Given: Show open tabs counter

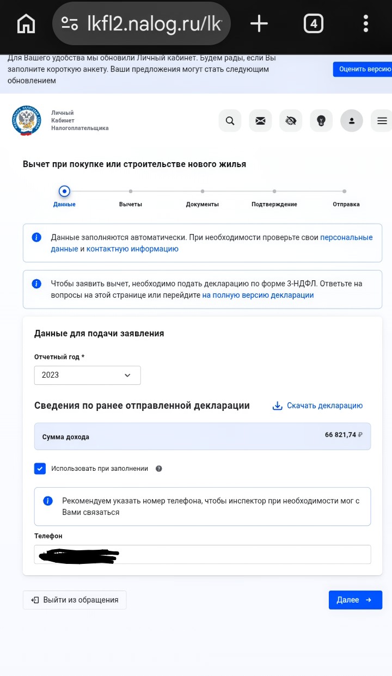Looking at the screenshot, I should pos(314,24).
